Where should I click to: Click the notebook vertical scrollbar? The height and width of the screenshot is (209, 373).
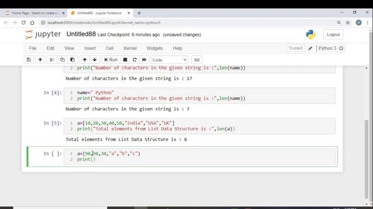pos(367,159)
